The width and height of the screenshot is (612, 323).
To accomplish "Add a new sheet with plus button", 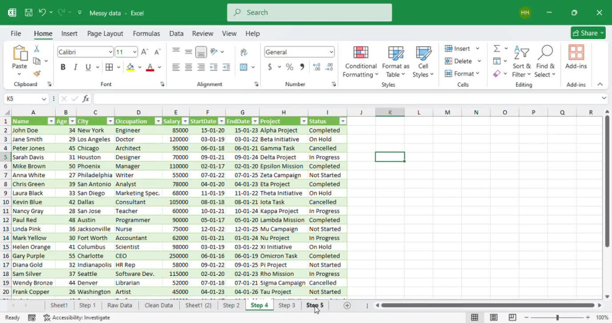I will (347, 305).
